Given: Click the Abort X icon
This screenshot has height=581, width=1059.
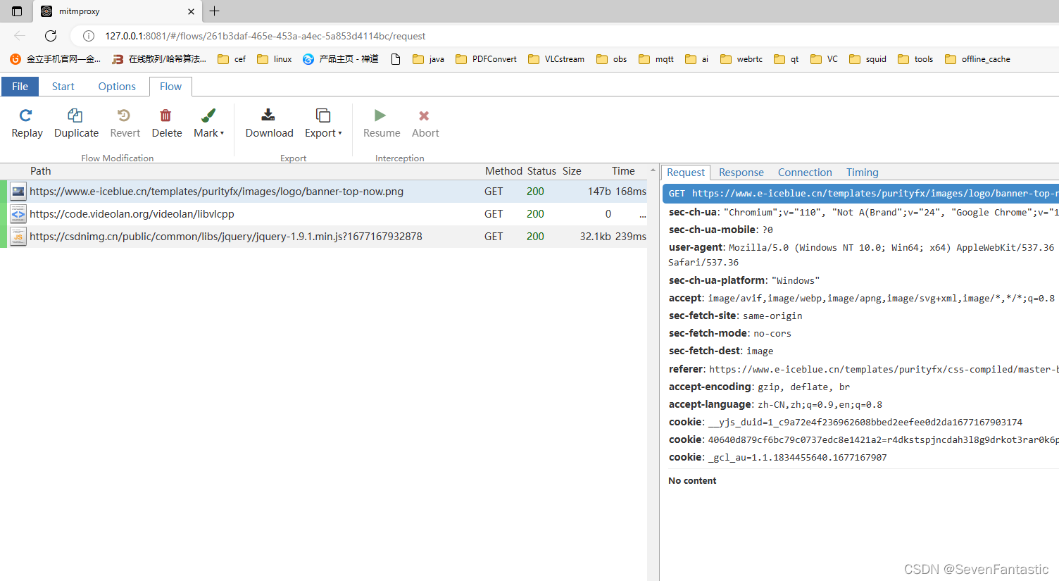Looking at the screenshot, I should (424, 115).
